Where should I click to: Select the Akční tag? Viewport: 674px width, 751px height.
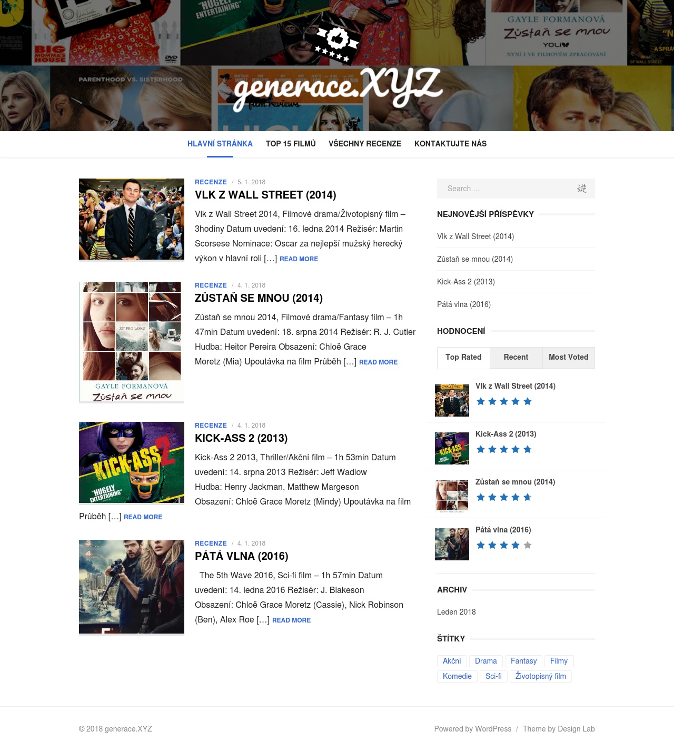tap(452, 661)
